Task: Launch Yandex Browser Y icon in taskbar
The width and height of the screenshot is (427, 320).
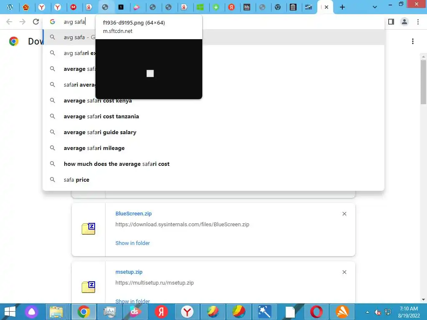Action: coord(187,312)
